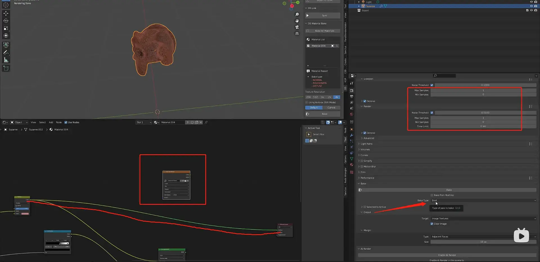
Task: Select the Current bake option
Action: tap(331, 108)
